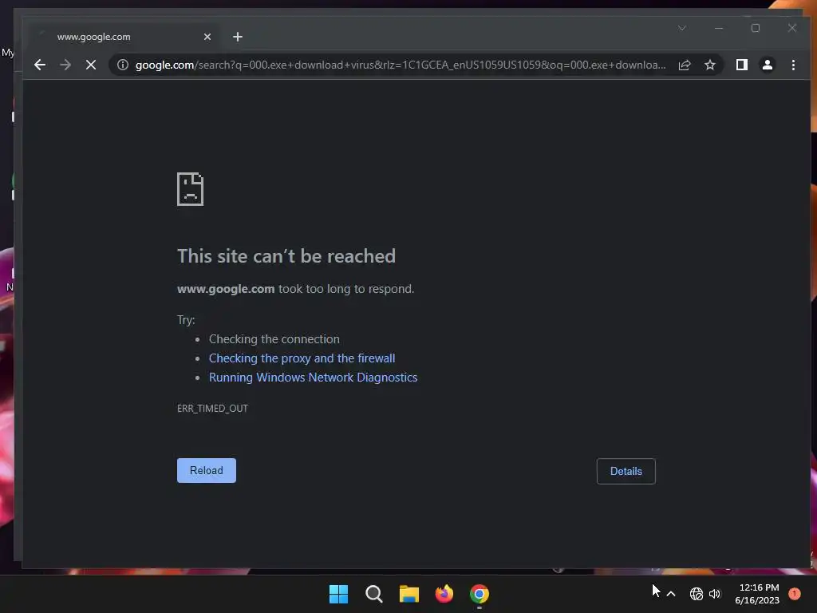
Task: Open Chrome's three-dot menu
Action: coord(793,65)
